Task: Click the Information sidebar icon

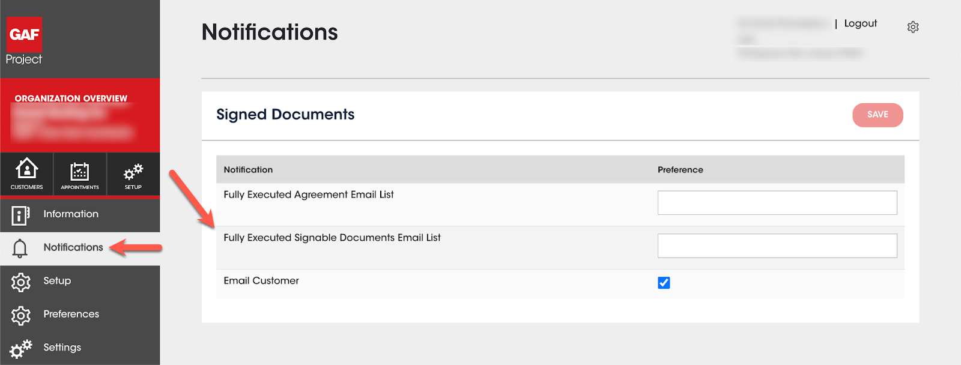Action: (20, 215)
